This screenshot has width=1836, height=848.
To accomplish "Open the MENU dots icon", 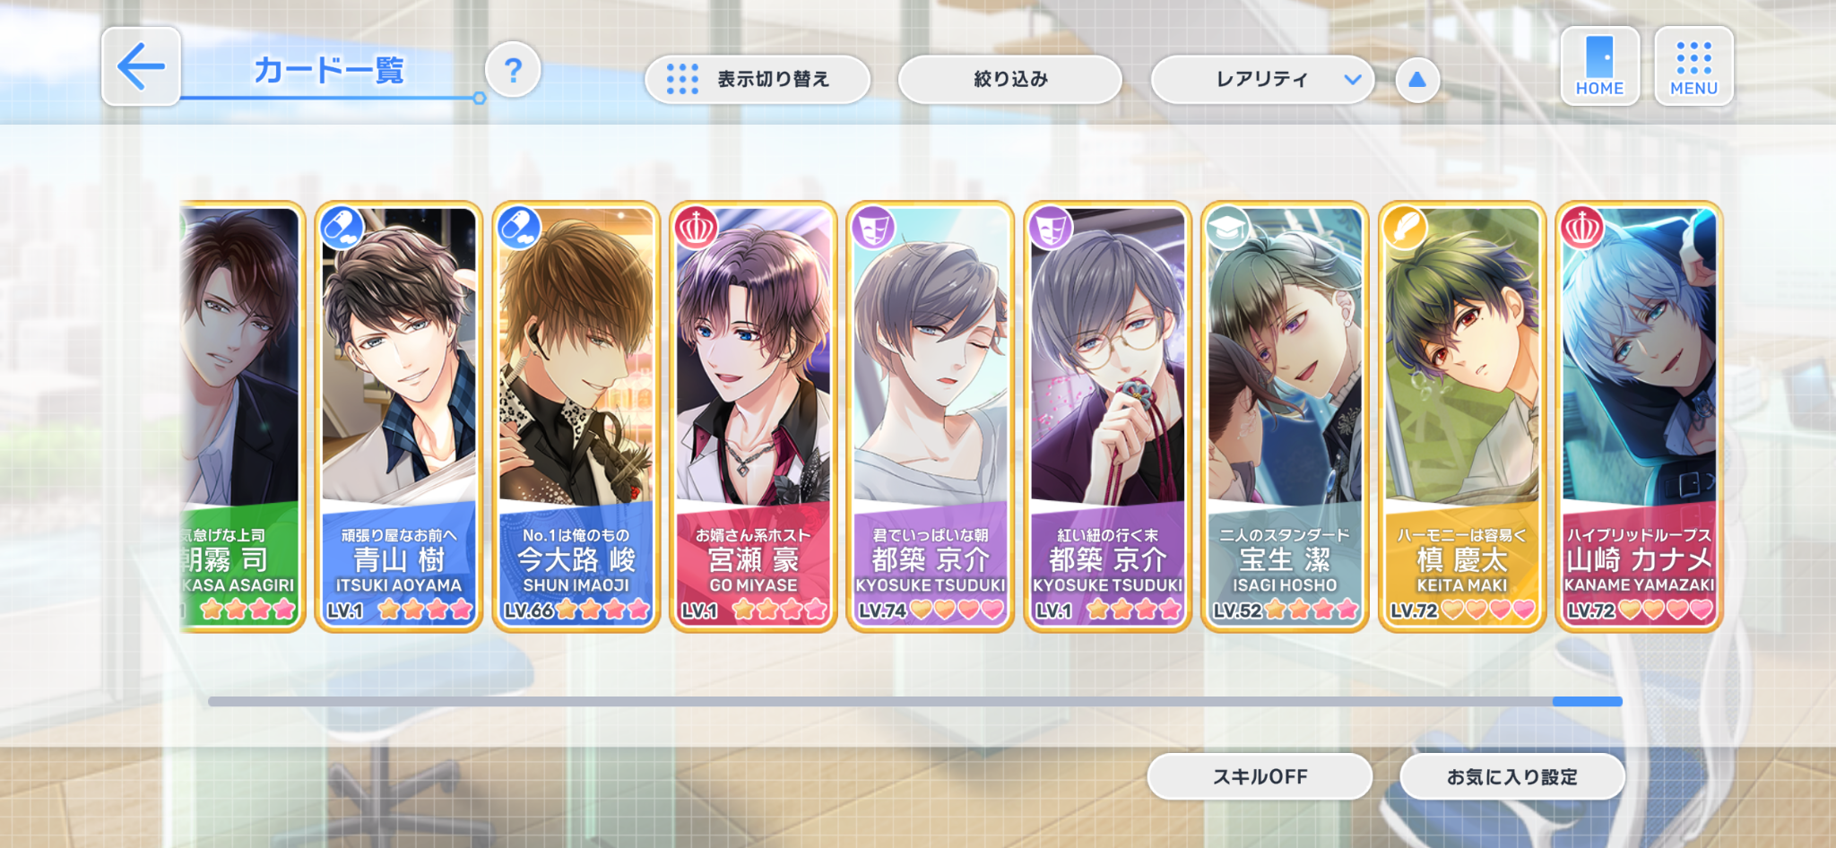I will click(x=1693, y=66).
